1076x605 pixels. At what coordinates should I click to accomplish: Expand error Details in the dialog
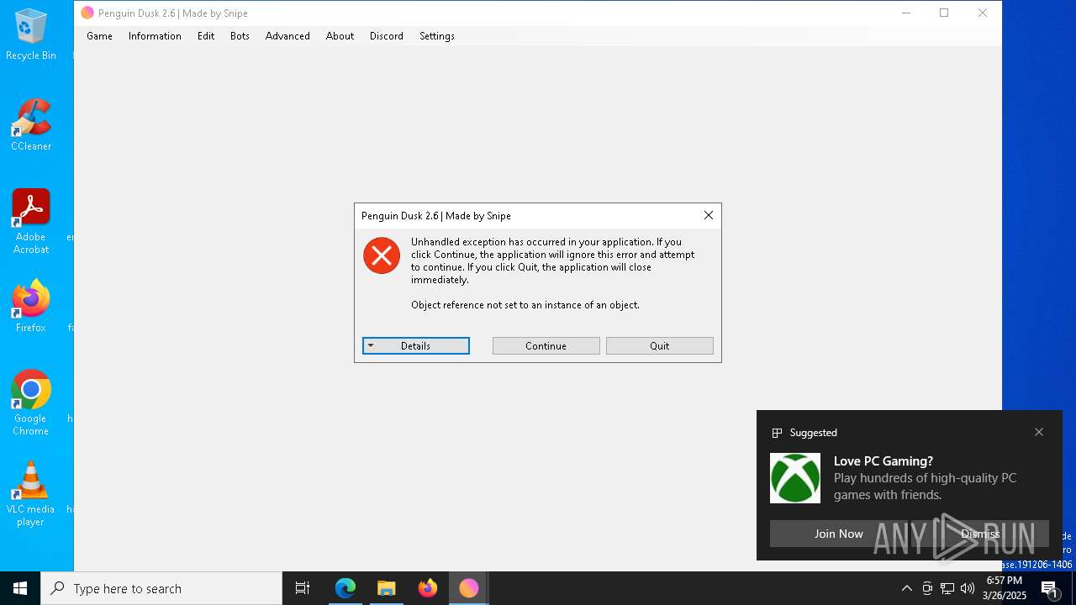pos(416,346)
